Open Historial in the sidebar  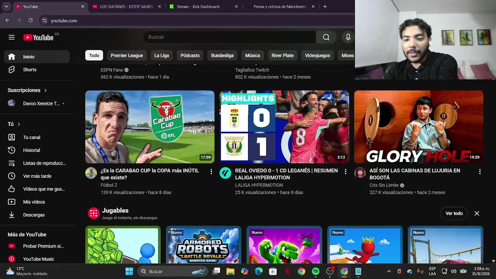tap(37, 150)
